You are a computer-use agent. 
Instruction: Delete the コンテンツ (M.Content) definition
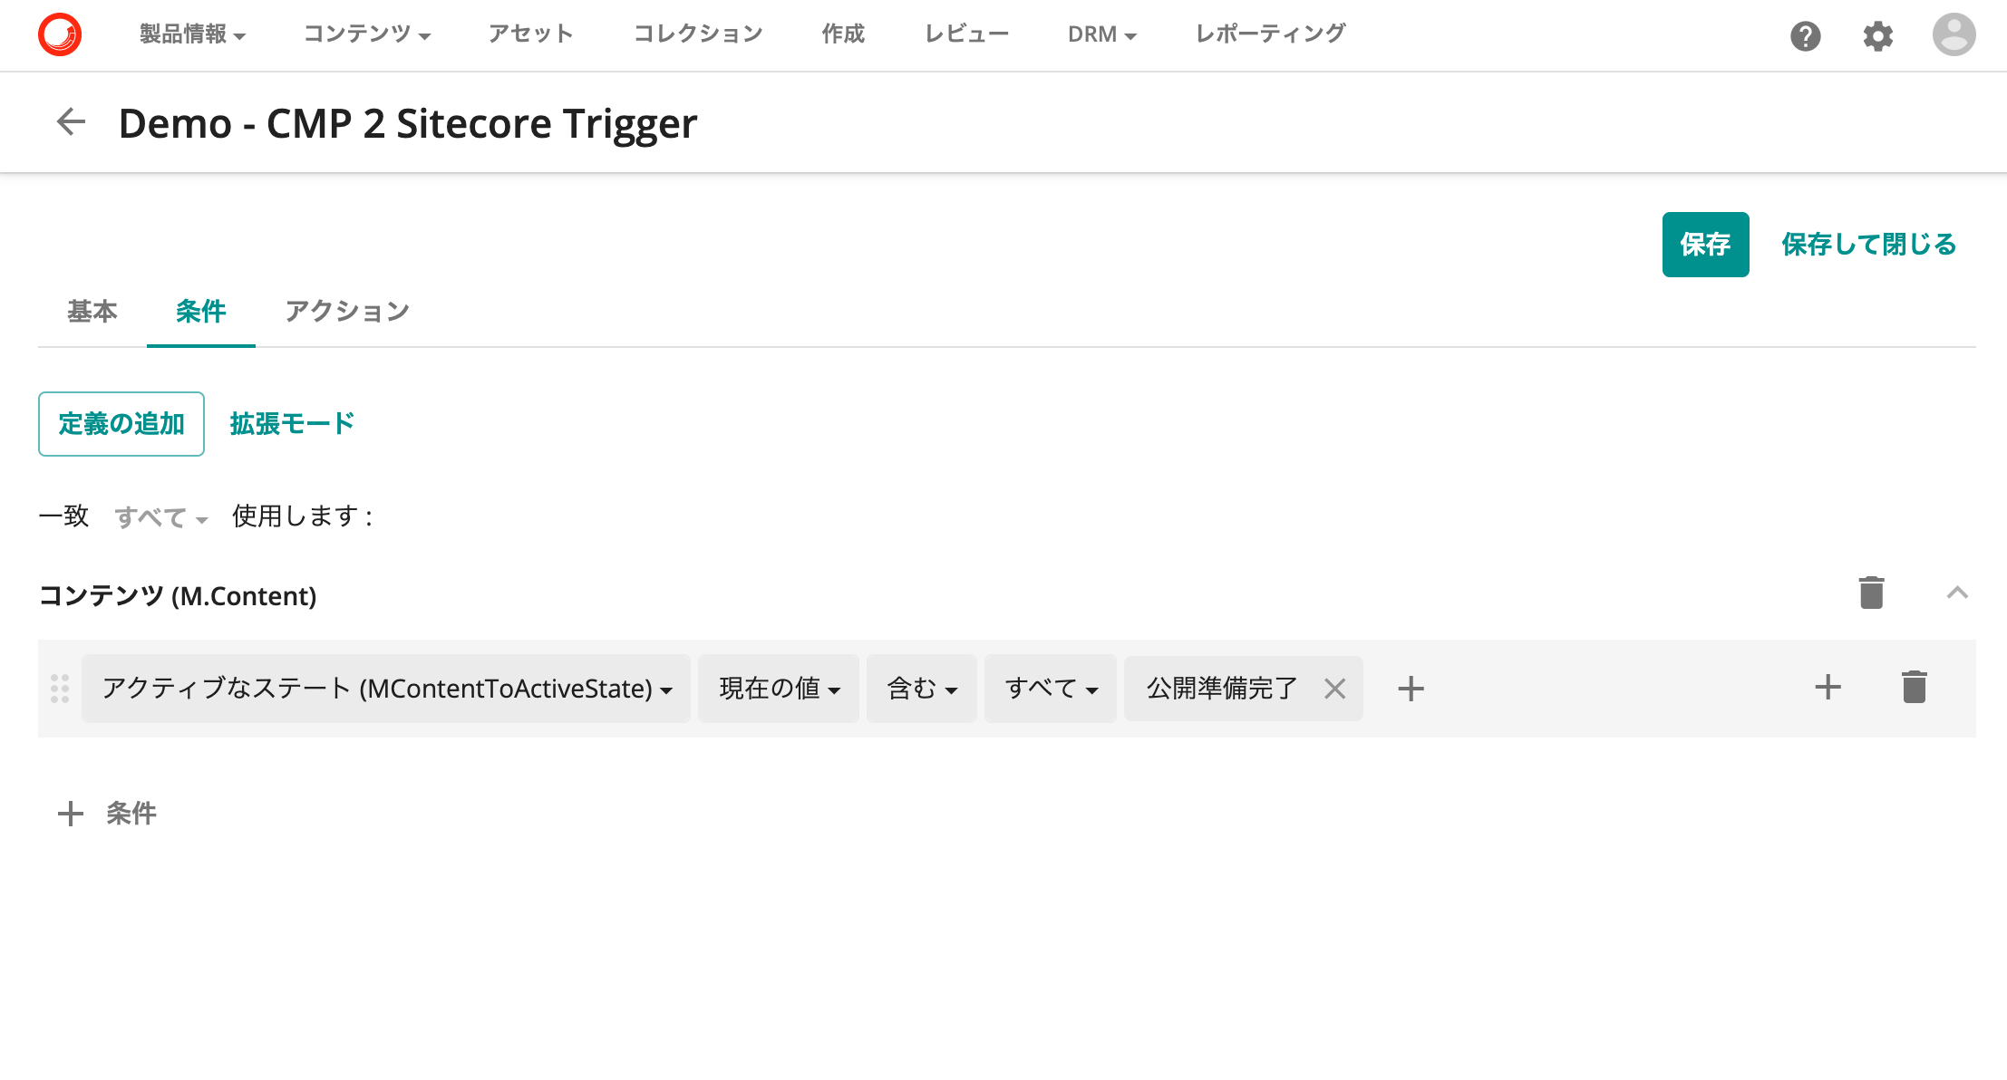coord(1871,593)
